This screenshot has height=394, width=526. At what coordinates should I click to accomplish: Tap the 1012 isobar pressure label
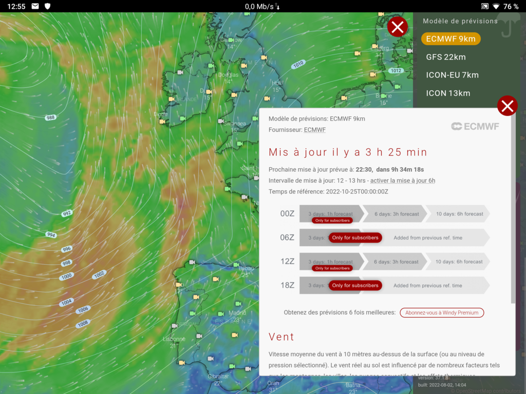(x=396, y=71)
